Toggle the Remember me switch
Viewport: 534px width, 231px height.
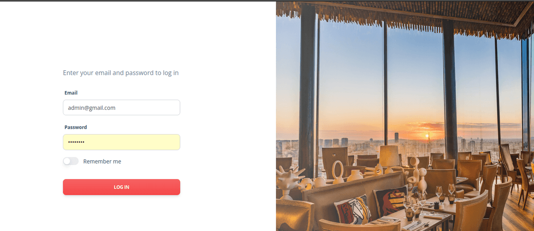(x=71, y=161)
